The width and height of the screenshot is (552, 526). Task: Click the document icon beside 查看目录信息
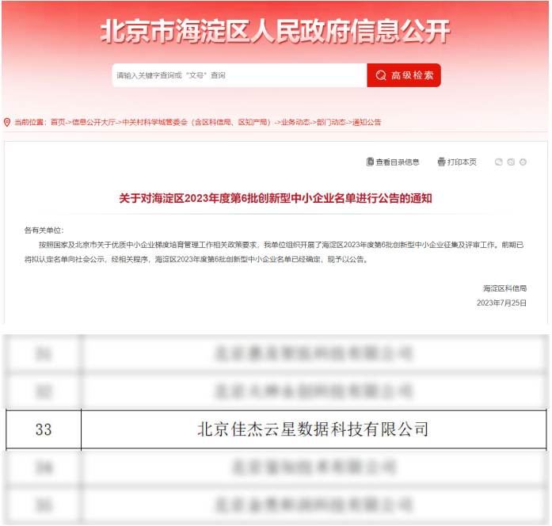coord(370,162)
